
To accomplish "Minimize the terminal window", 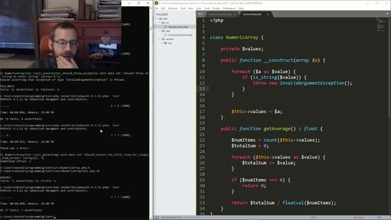I will (x=130, y=3).
